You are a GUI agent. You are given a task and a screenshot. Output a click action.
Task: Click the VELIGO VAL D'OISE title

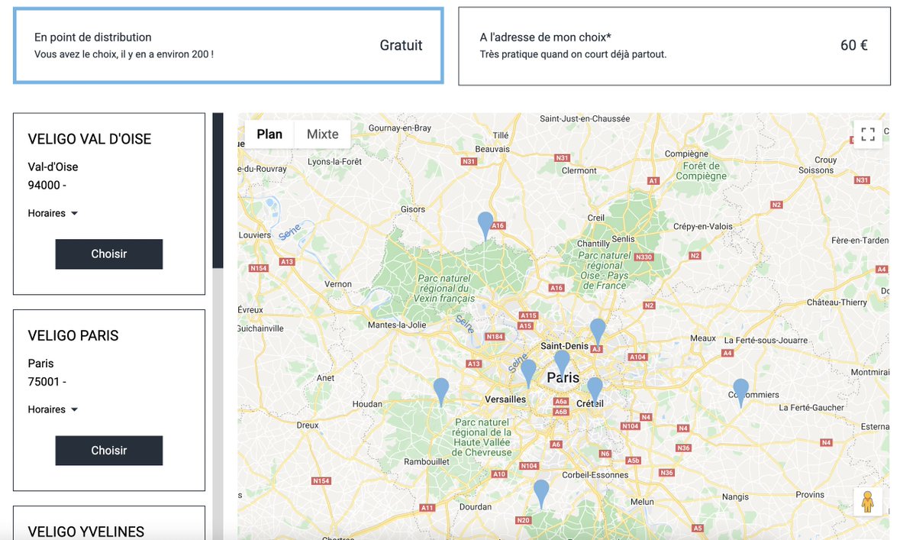[89, 139]
